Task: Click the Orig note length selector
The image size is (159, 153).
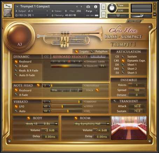Action: point(67,90)
